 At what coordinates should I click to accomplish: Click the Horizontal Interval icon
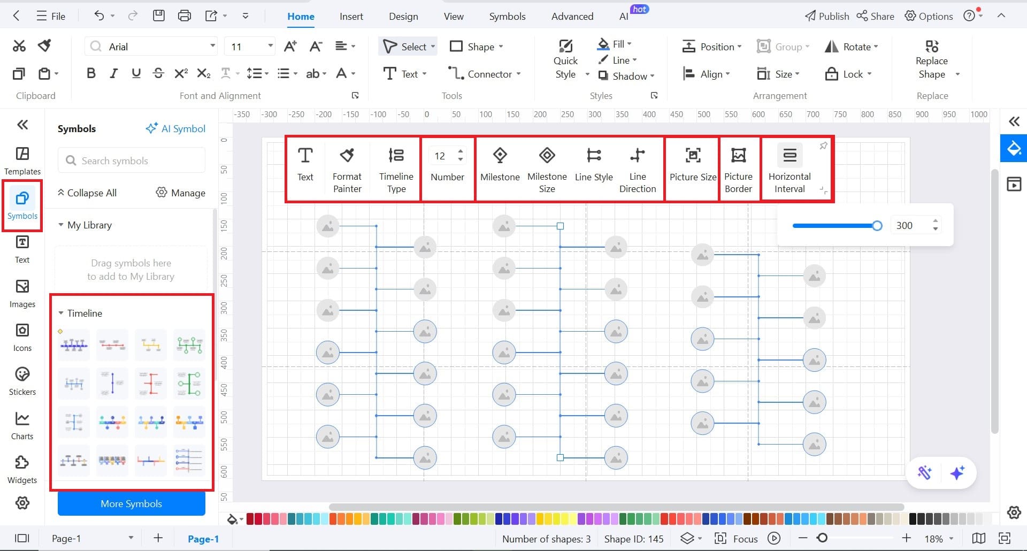[x=790, y=155]
